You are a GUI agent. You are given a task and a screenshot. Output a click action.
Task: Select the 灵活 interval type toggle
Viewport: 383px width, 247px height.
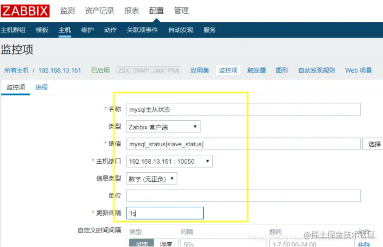[141, 243]
